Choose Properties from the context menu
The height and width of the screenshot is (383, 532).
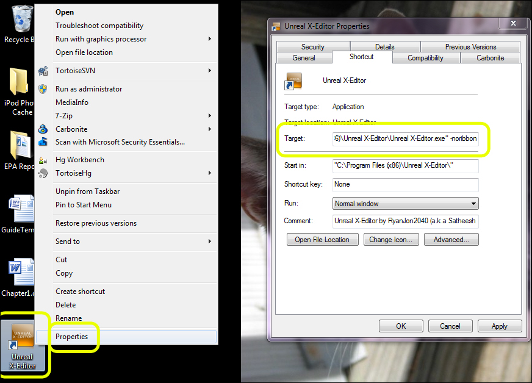(72, 337)
